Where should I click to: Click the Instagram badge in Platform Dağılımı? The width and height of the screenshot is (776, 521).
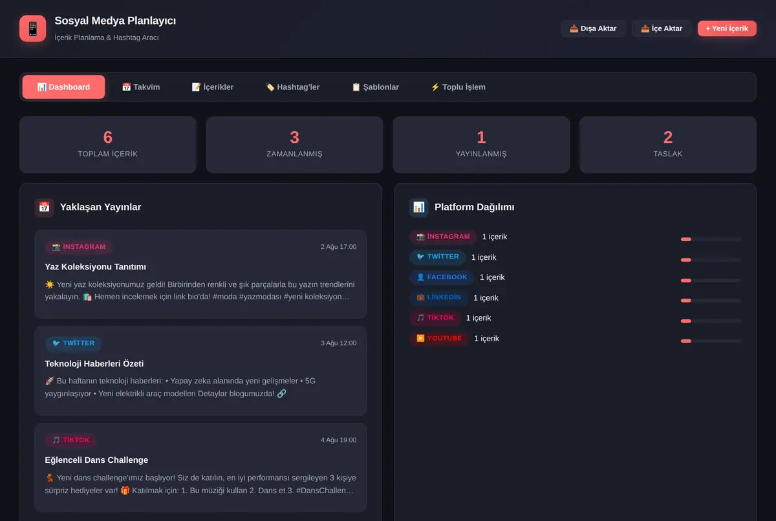[x=443, y=237]
